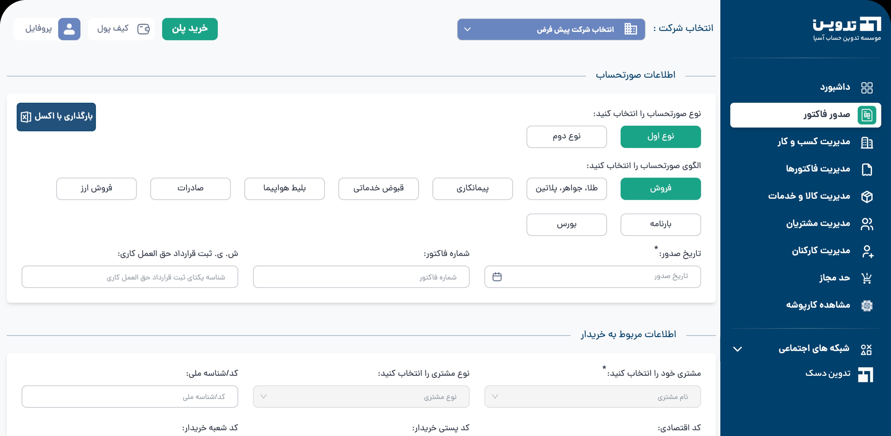Viewport: 891px width, 436px height.
Task: Click the شماره فاکتور input field
Action: click(x=361, y=277)
